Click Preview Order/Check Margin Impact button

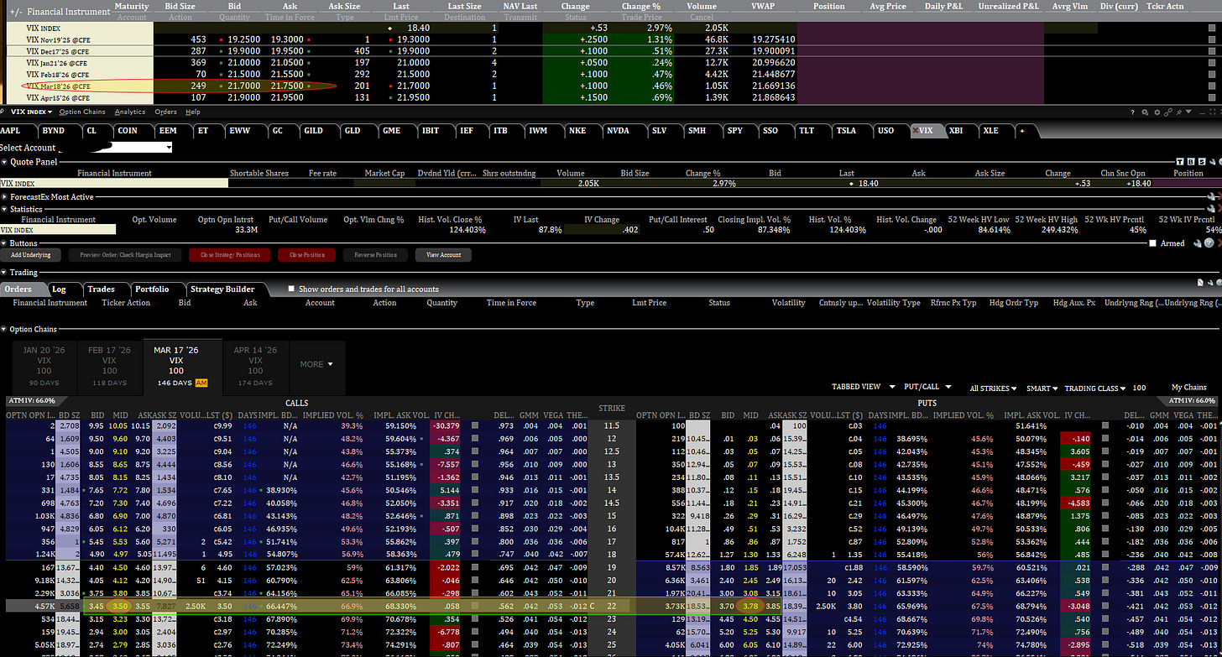126,255
